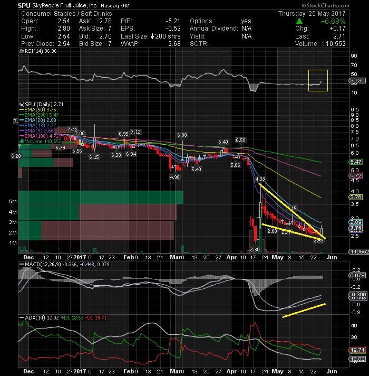Click the Thursday 25-May-2017 date
The height and width of the screenshot is (376, 369).
[312, 14]
